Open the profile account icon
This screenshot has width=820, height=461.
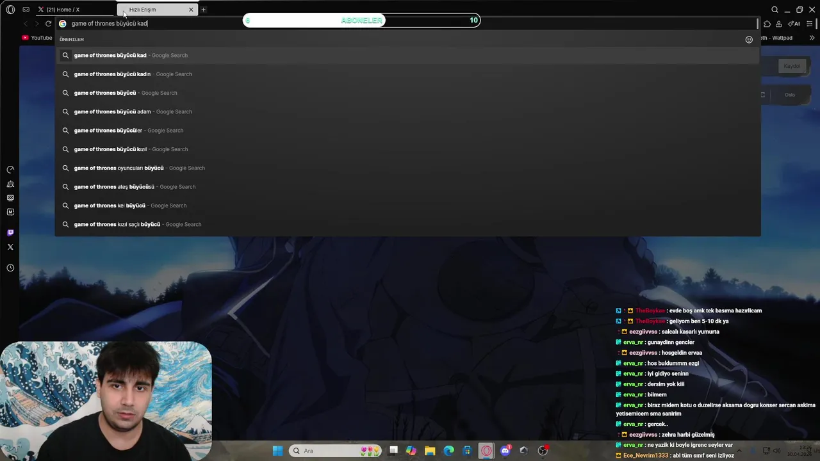pos(778,24)
